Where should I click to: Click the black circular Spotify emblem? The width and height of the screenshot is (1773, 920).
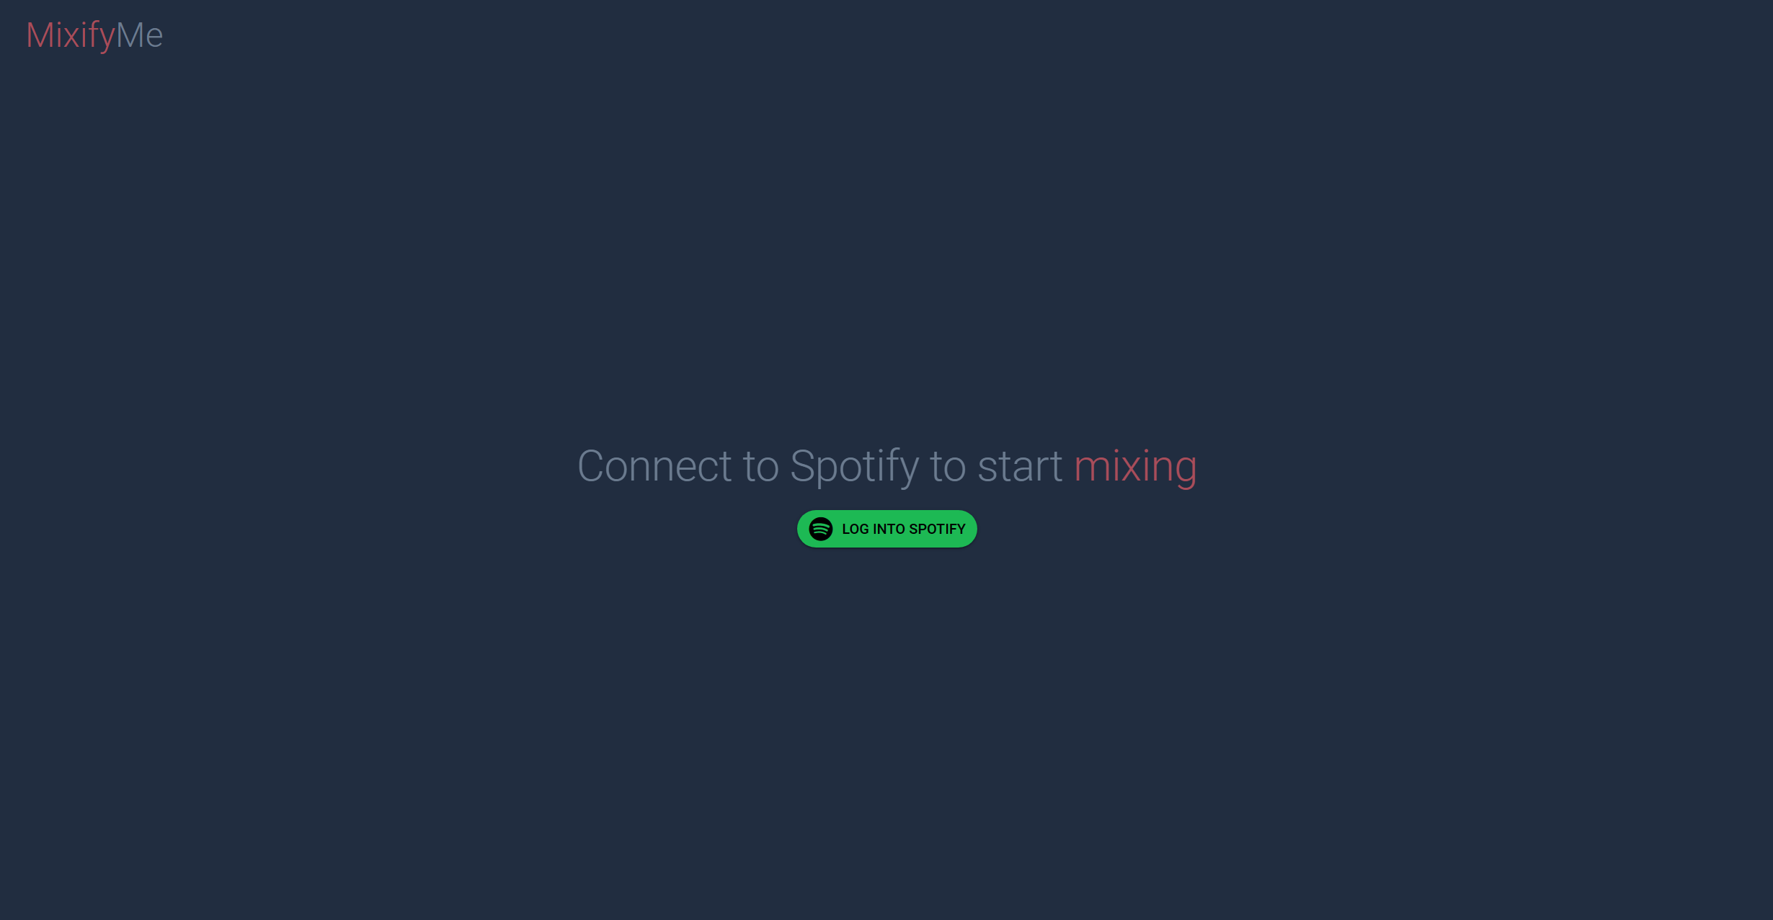pos(820,529)
